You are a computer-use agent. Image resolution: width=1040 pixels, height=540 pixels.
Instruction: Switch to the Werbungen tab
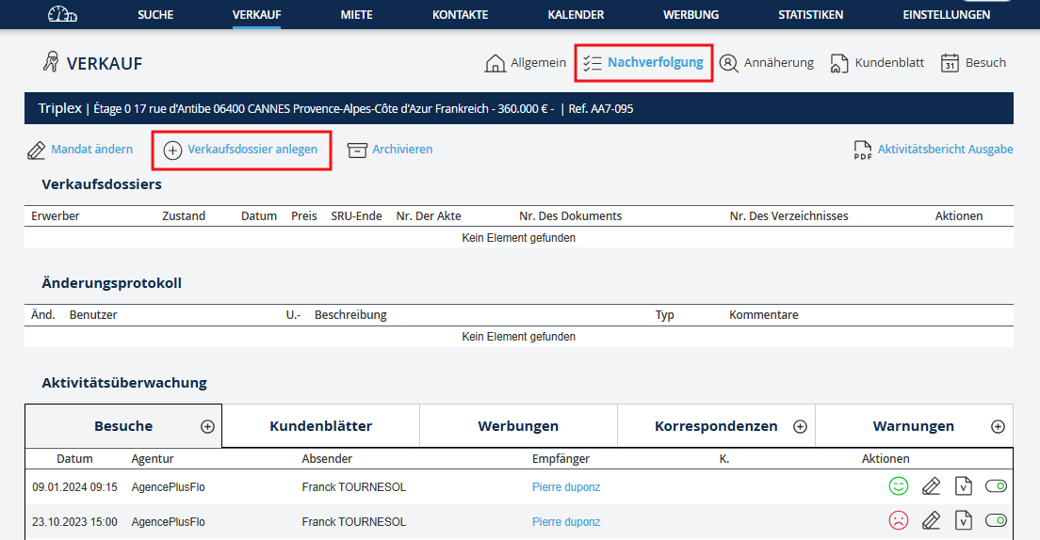[x=518, y=426]
